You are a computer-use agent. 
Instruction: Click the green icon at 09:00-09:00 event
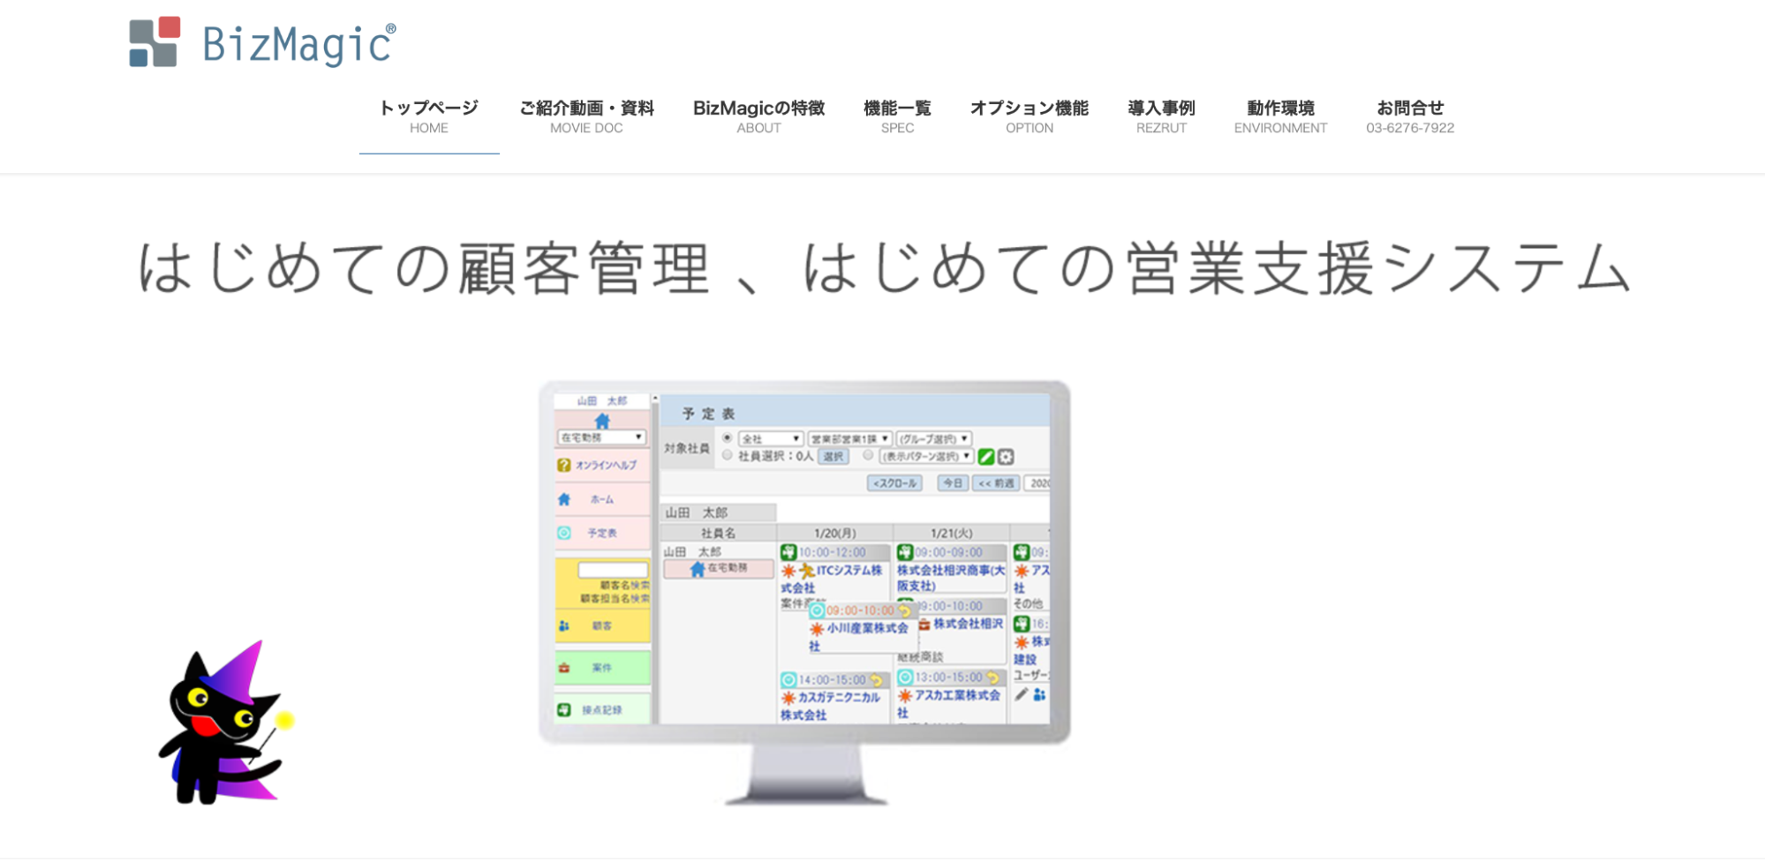pyautogui.click(x=905, y=552)
